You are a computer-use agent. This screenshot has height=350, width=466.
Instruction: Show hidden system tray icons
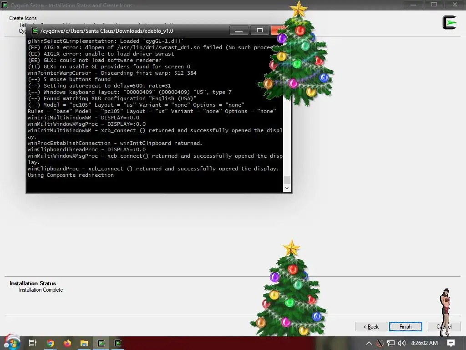click(369, 343)
